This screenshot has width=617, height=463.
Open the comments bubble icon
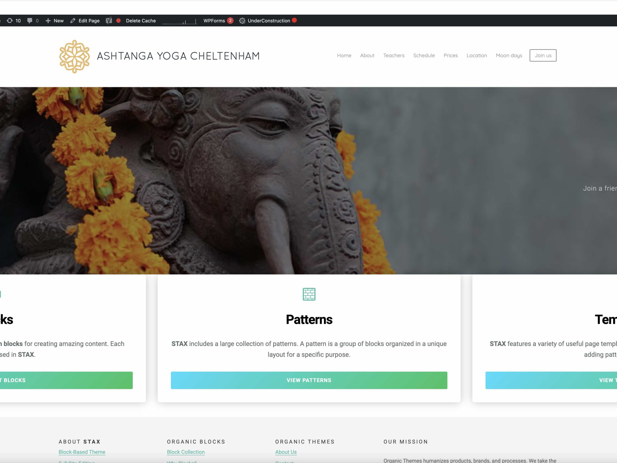click(30, 21)
